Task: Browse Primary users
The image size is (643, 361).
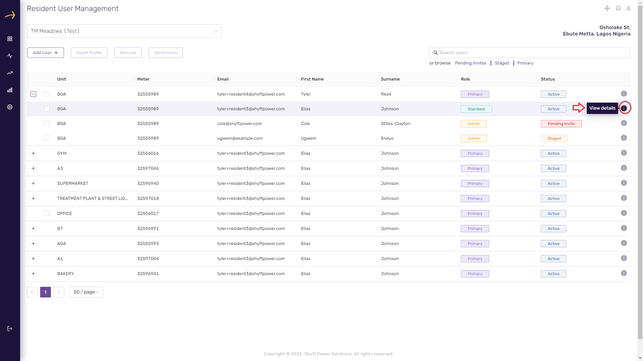Action: [525, 63]
